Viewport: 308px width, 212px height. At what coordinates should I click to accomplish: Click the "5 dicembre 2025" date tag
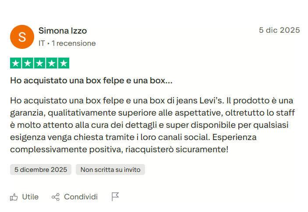coord(41,170)
